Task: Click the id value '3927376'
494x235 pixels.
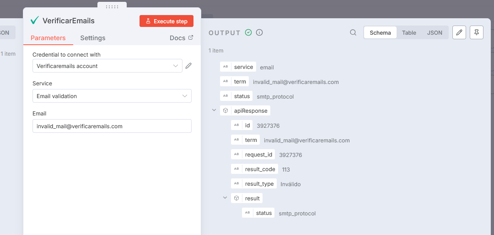Action: click(x=268, y=125)
